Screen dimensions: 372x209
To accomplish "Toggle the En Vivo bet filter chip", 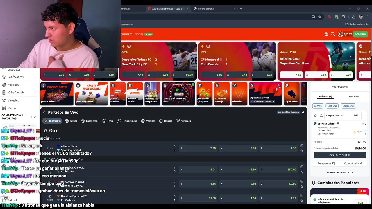I will 318,106.
